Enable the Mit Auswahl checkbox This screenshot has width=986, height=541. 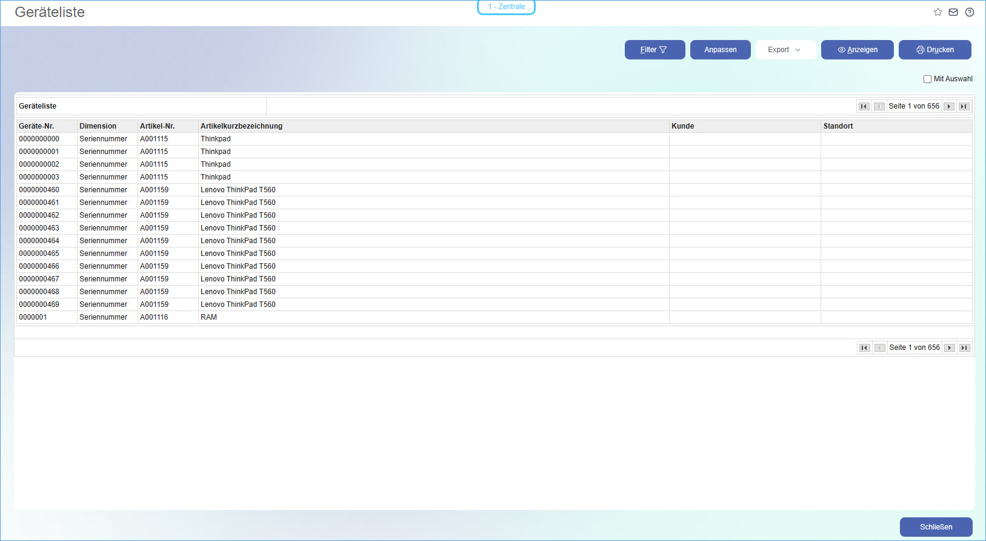click(x=927, y=79)
